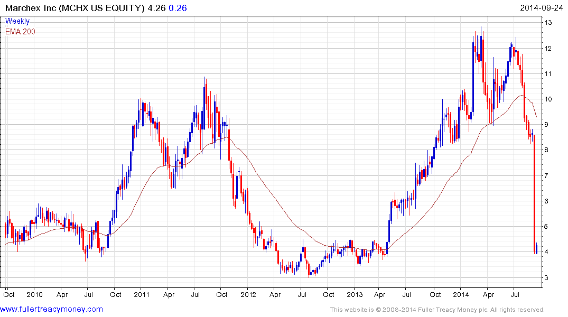Click the y-axis label 8
568x317 pixels.
point(546,150)
